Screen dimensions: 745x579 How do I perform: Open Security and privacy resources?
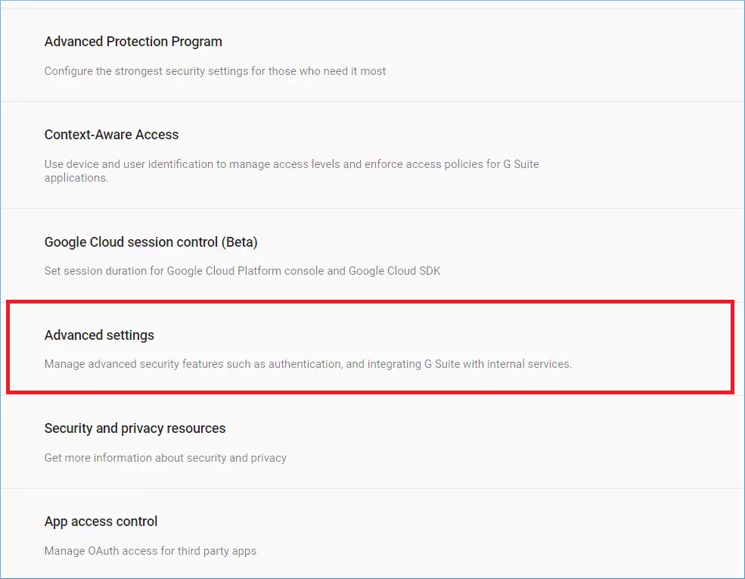click(x=135, y=428)
